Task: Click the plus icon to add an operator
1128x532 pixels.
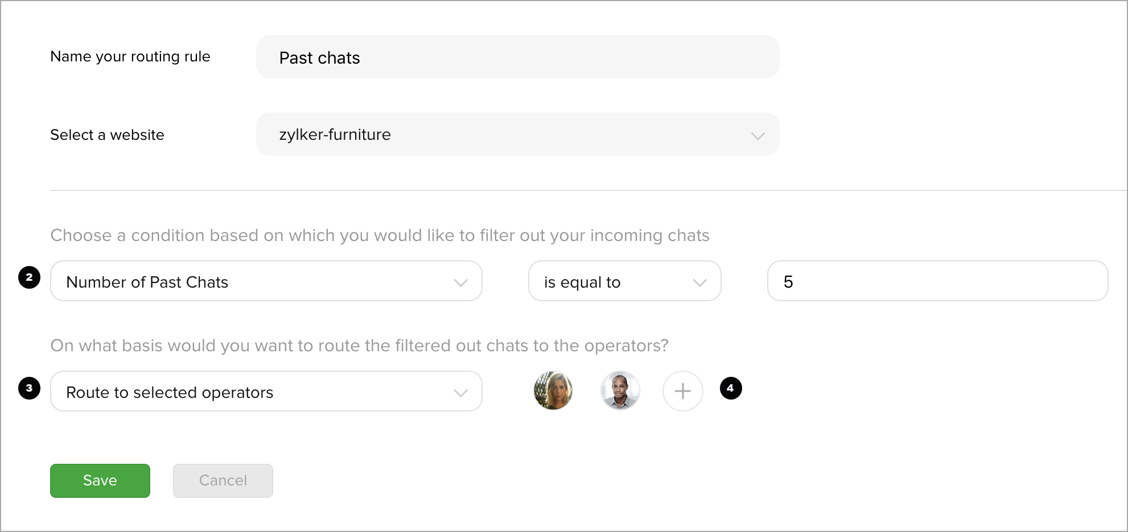Action: [x=682, y=391]
